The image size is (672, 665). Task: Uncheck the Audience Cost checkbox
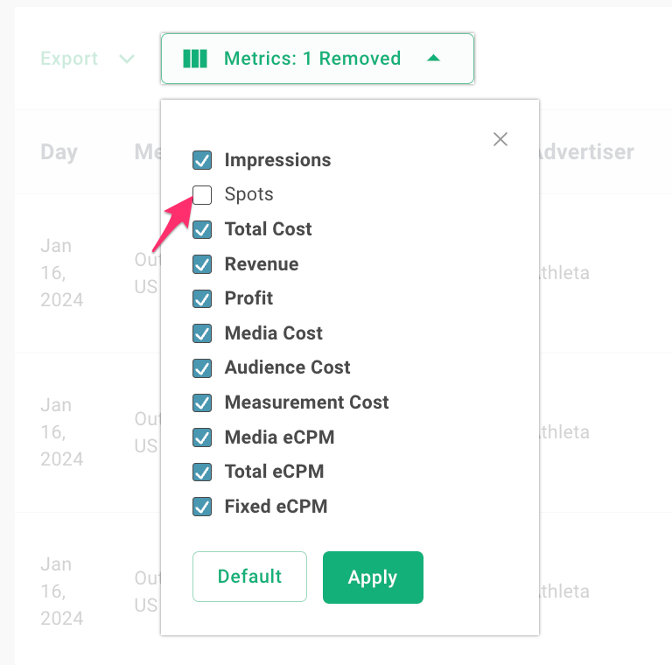(x=202, y=367)
